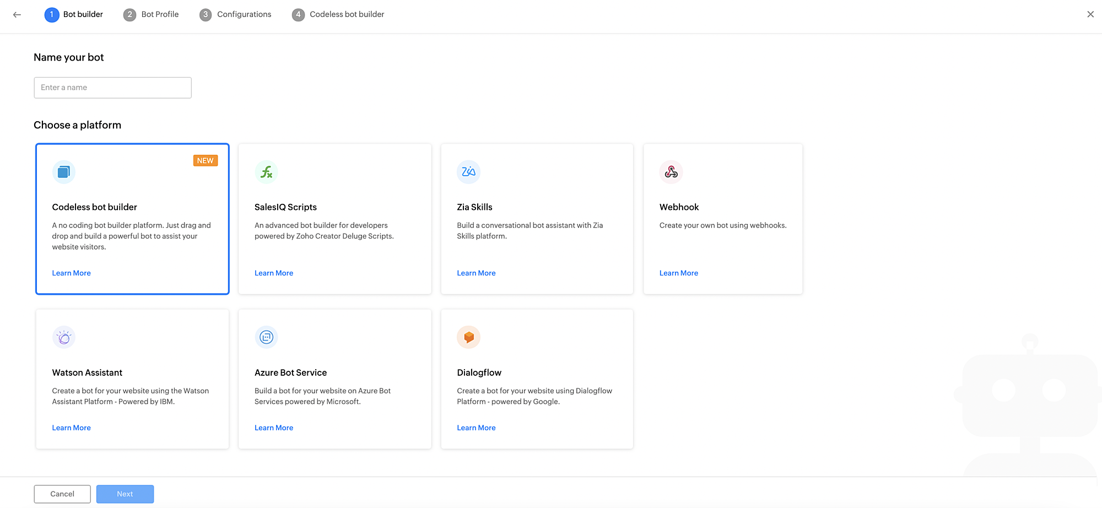The height and width of the screenshot is (508, 1102).
Task: Click step 2 number circle
Action: (129, 15)
